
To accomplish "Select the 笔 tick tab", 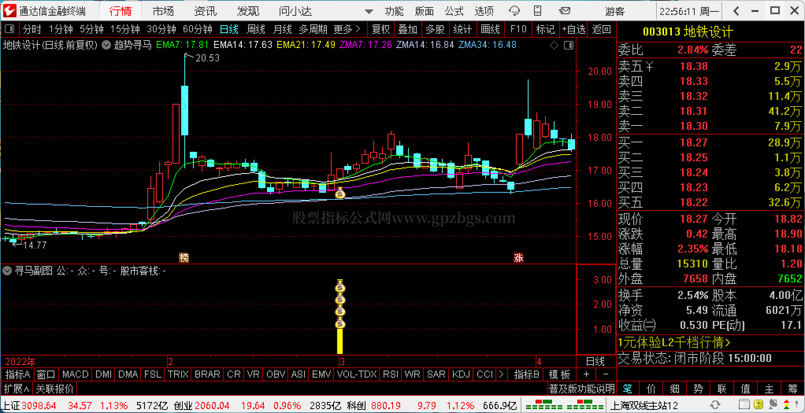I will click(627, 389).
